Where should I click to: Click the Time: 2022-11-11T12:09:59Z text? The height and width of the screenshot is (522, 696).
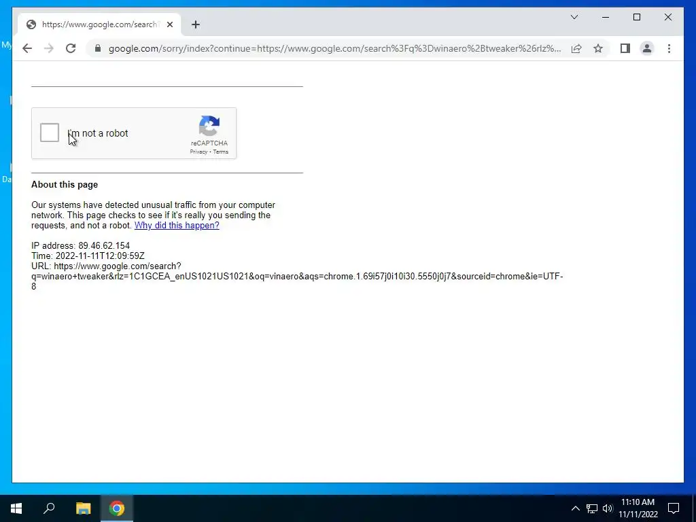pyautogui.click(x=88, y=256)
